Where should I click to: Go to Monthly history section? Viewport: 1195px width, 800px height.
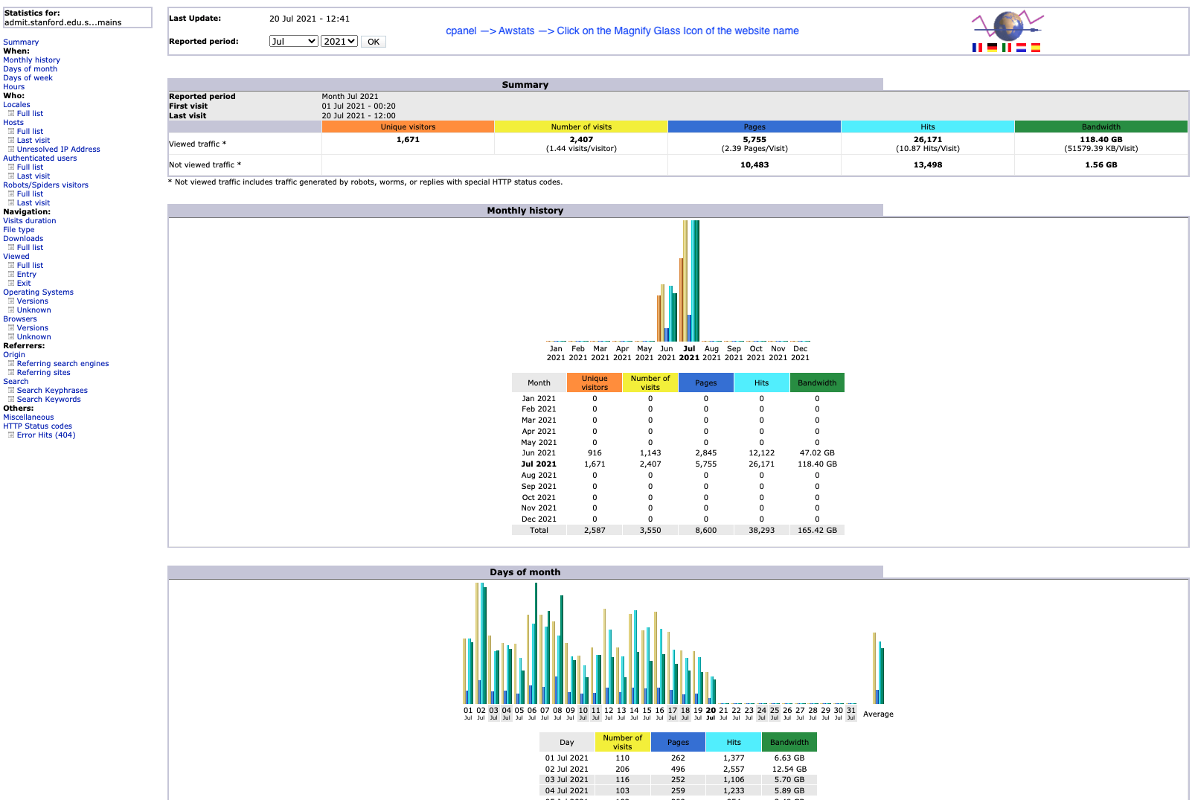point(31,60)
